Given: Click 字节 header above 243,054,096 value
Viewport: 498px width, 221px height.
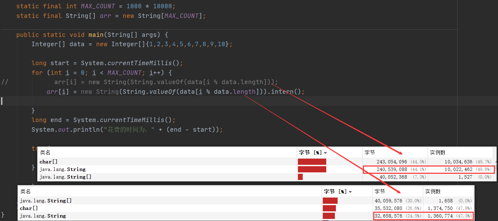Looking at the screenshot, I should pyautogui.click(x=369, y=152).
